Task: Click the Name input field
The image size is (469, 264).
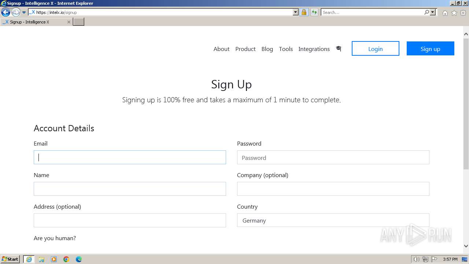Action: point(130,189)
